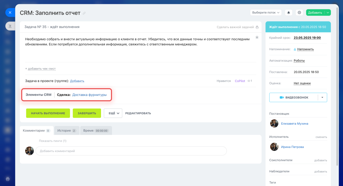Add task to favorites with the star icon

pyautogui.click(x=257, y=37)
